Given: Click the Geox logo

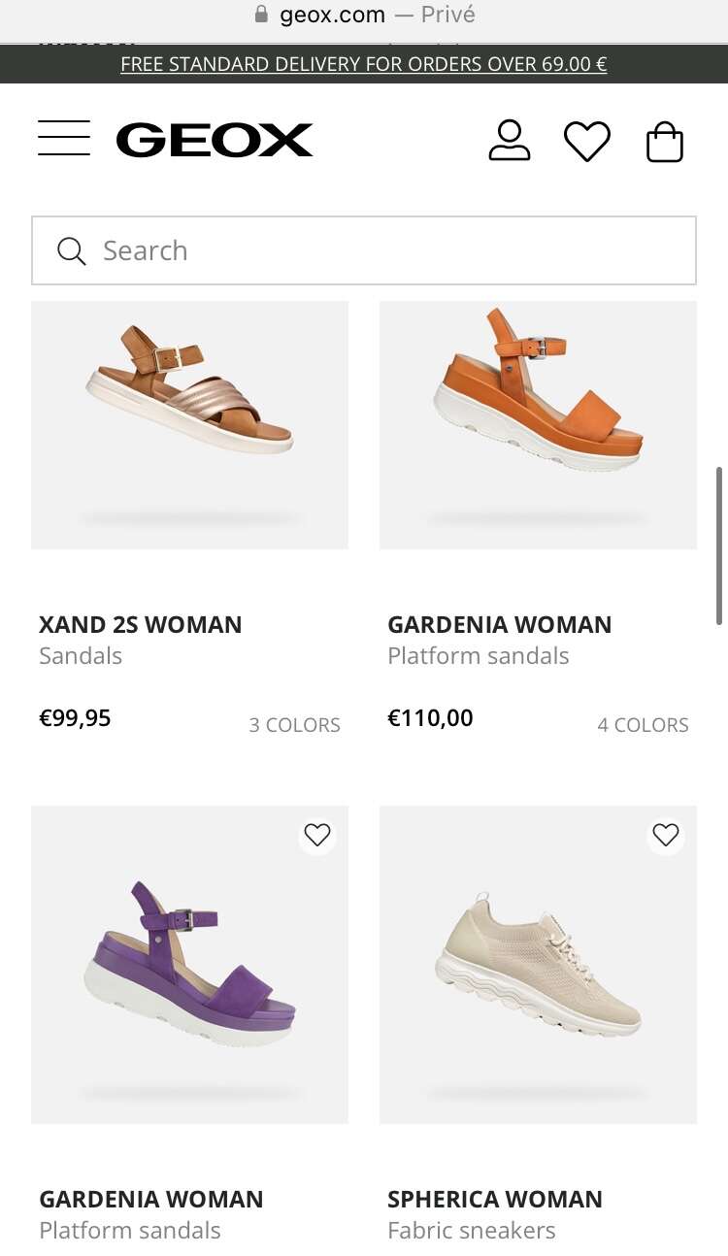Looking at the screenshot, I should 215,140.
